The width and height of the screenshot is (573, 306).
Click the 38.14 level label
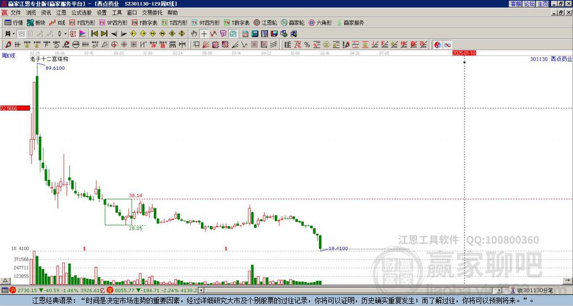coord(135,195)
